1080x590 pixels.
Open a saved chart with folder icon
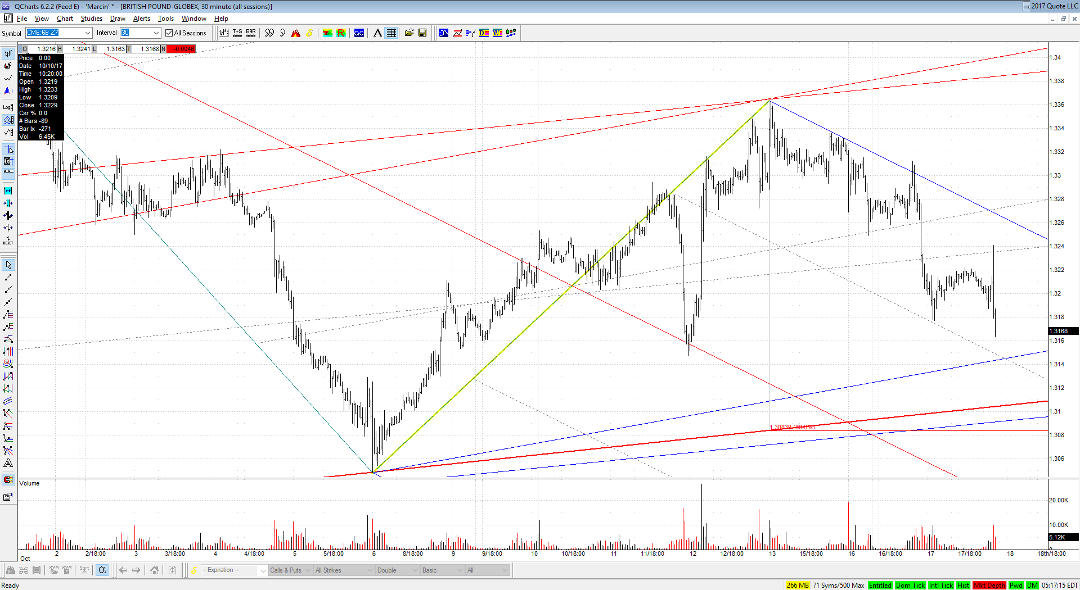pos(409,33)
